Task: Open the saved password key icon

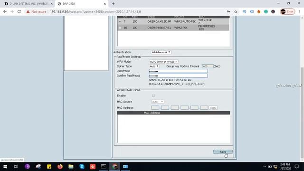Action: [228, 11]
